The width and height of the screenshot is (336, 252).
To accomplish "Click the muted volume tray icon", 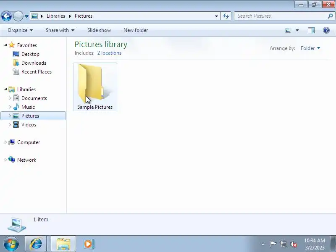I will coord(294,244).
